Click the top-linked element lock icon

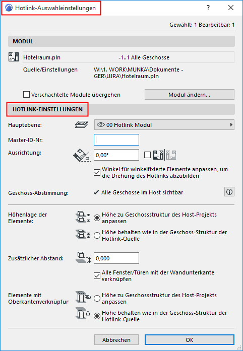point(83,314)
